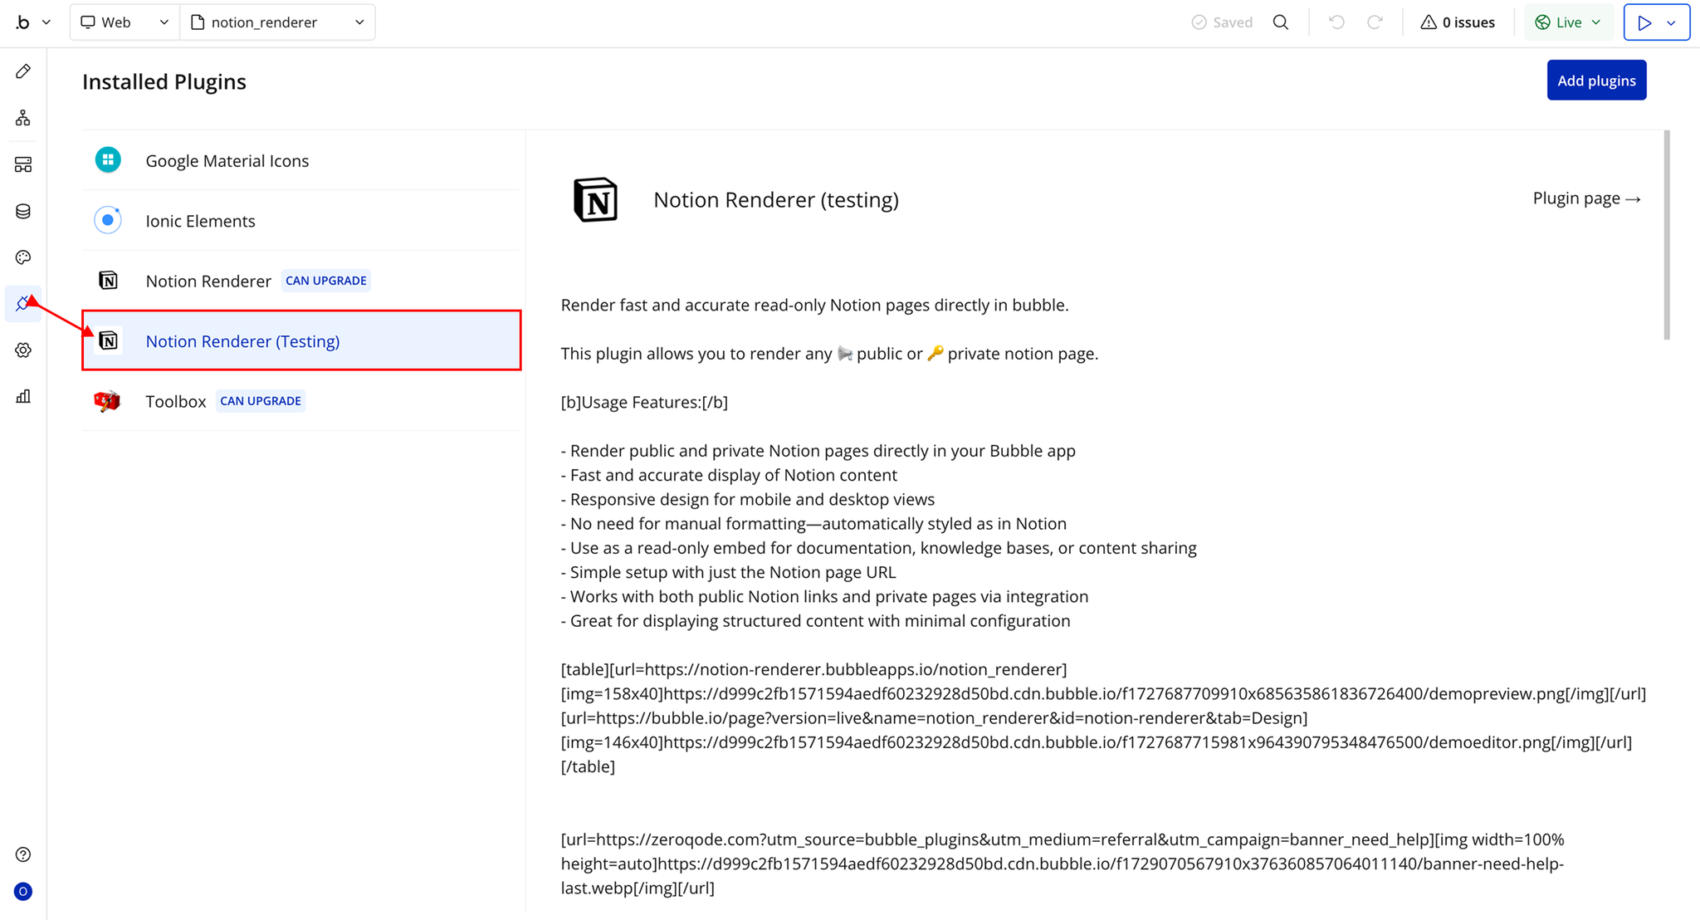Screen dimensions: 1700x920
Task: Click the Add plugins button
Action: pos(1595,81)
